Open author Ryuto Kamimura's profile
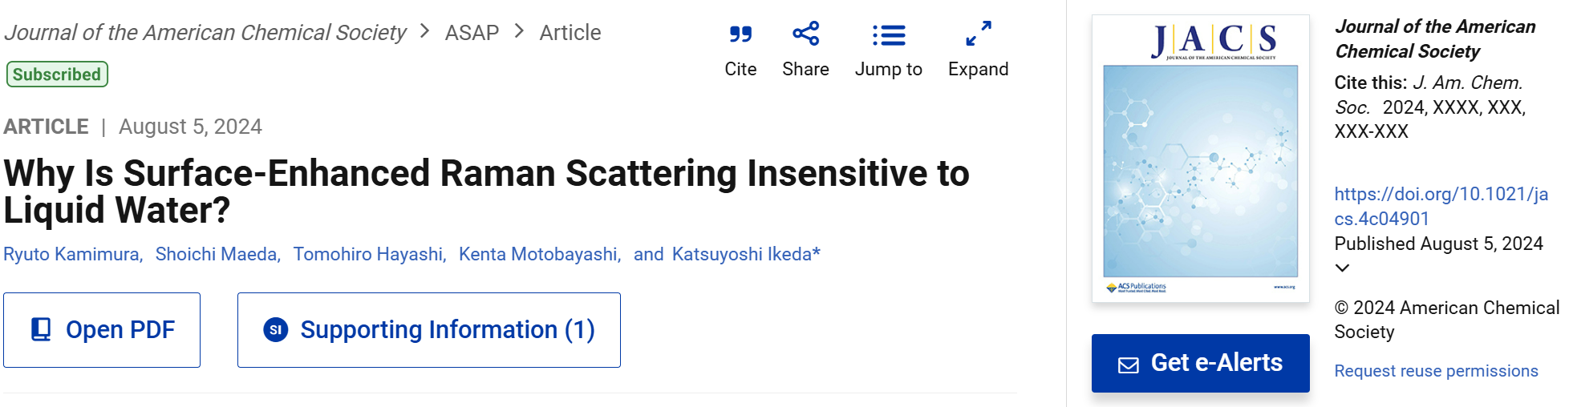Image resolution: width=1573 pixels, height=407 pixels. (x=71, y=254)
